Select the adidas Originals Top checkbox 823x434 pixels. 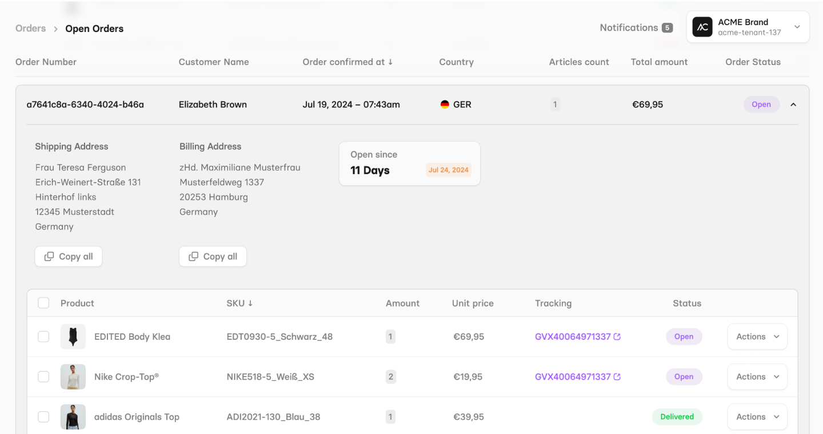point(43,417)
